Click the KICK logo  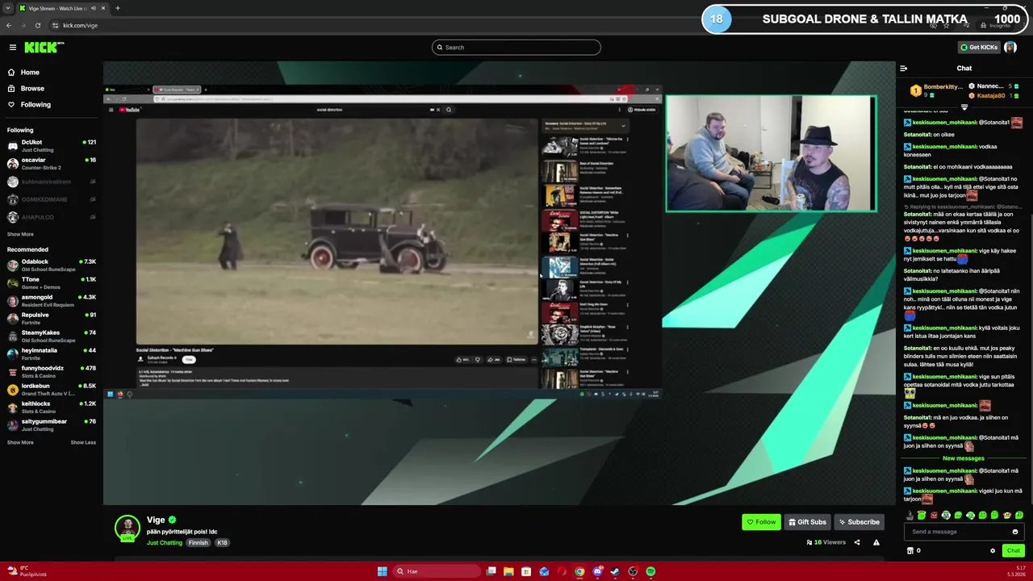pyautogui.click(x=43, y=48)
